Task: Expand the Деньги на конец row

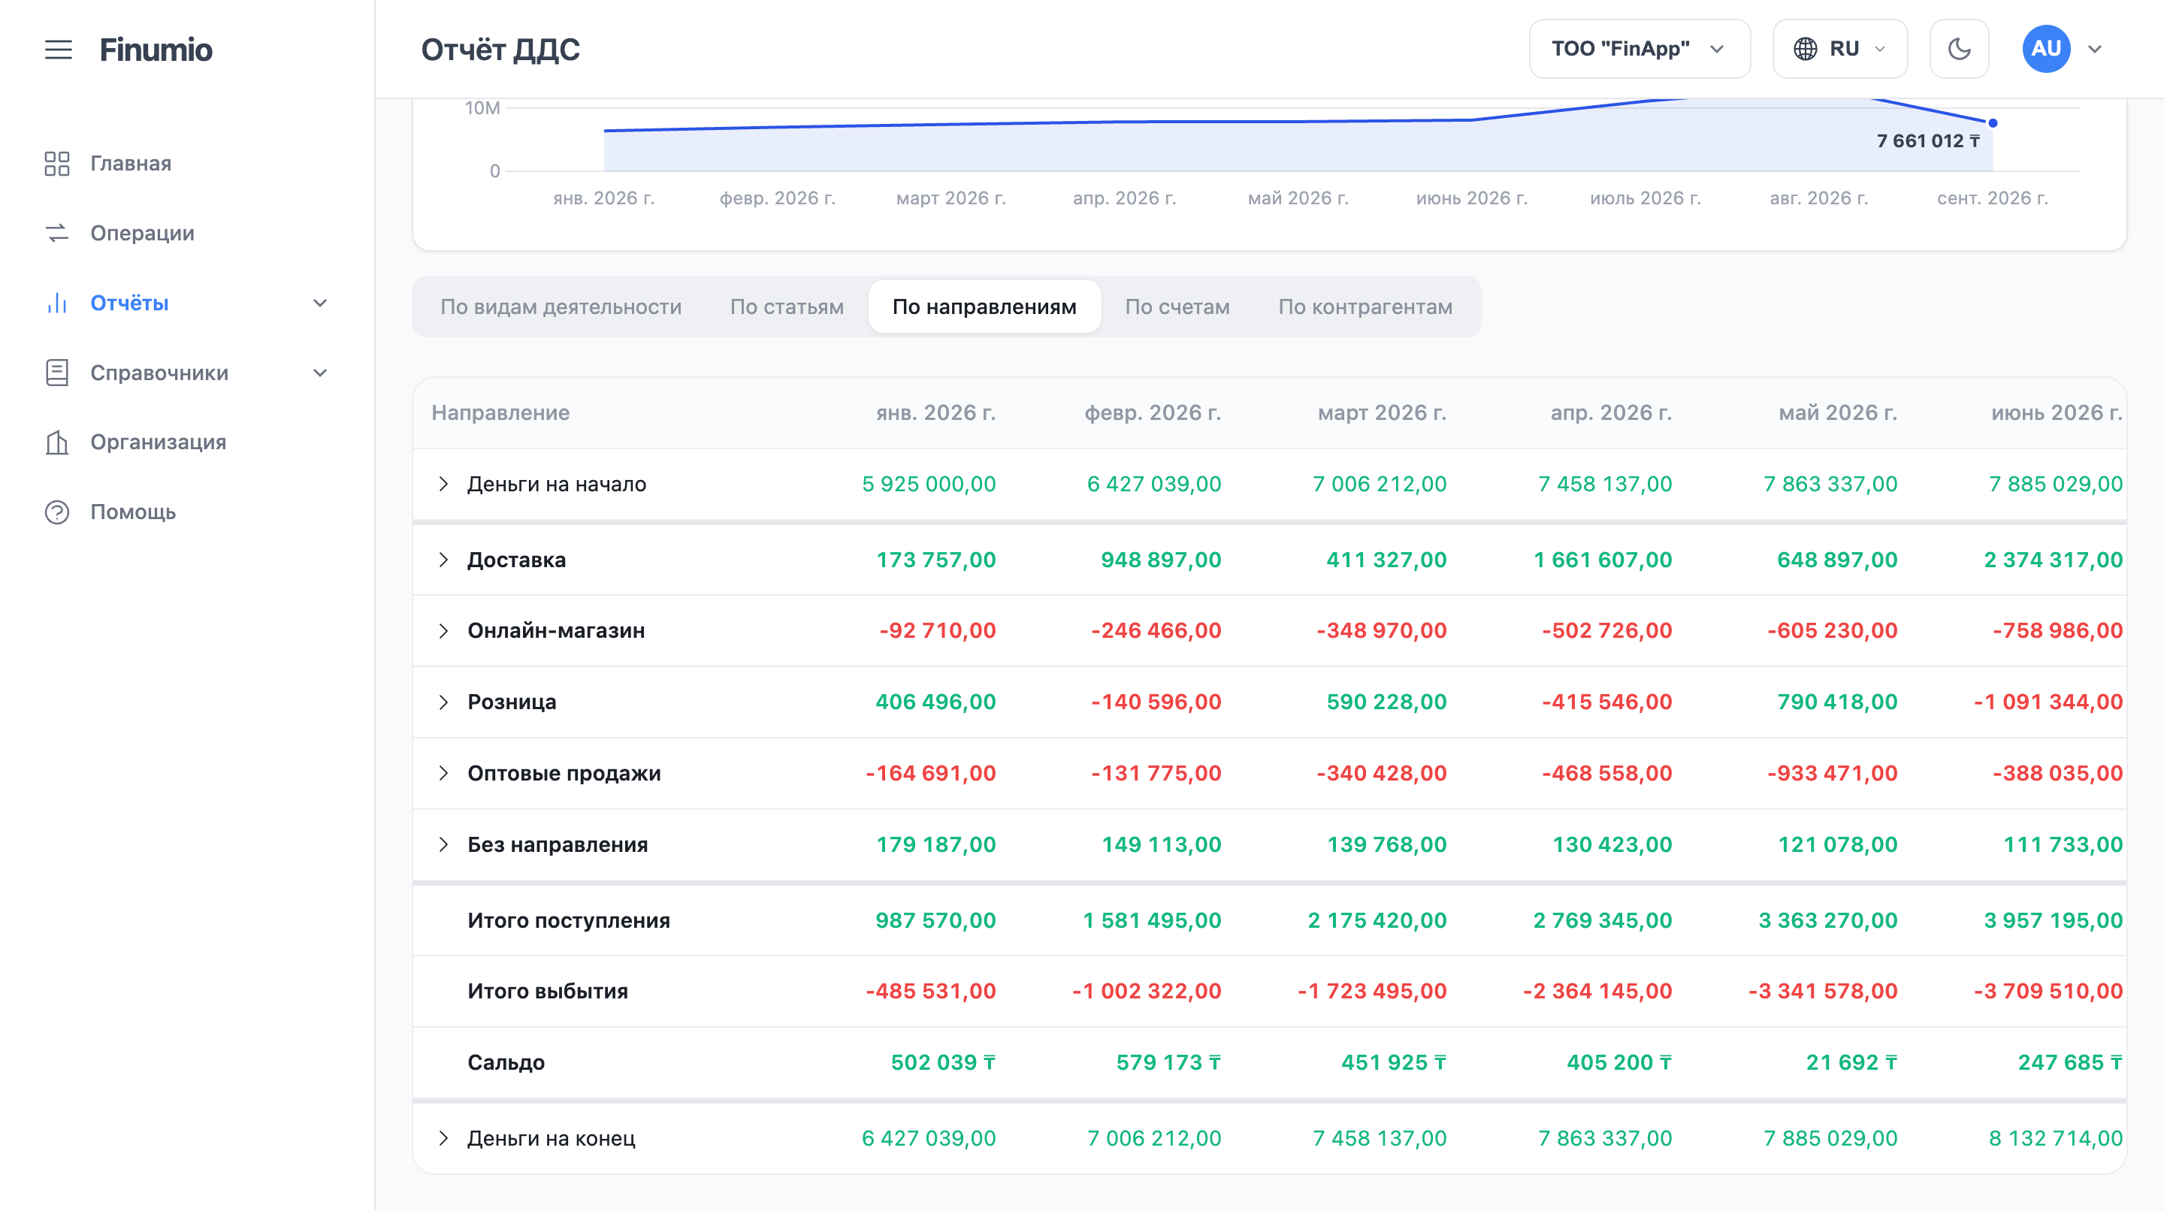Action: pos(443,1138)
